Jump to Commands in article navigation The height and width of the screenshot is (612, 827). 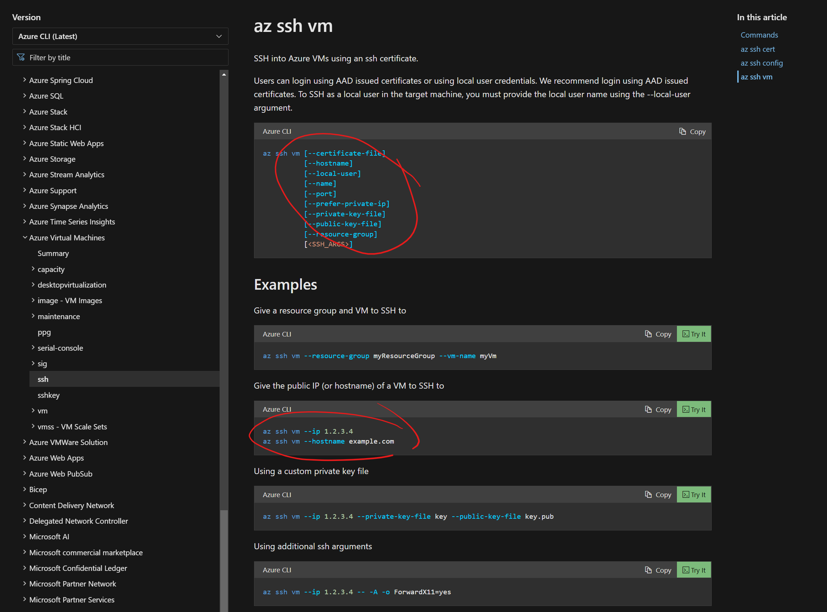pyautogui.click(x=759, y=35)
